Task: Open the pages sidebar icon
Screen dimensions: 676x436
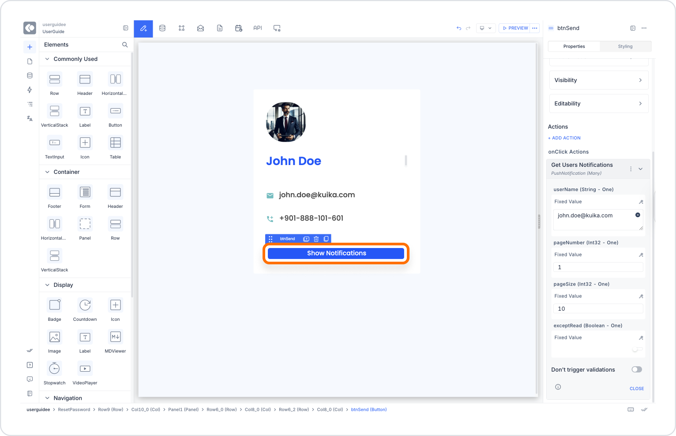Action: pos(30,61)
